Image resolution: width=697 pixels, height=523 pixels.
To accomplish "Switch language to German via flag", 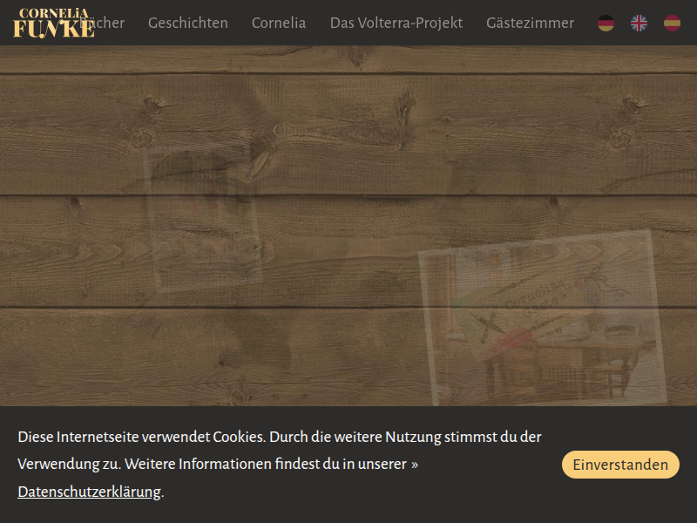I will pos(606,24).
